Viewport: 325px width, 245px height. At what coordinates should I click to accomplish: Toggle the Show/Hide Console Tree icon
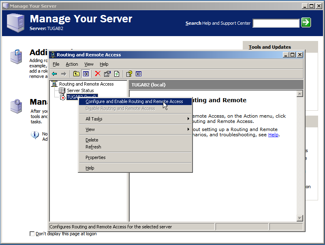(x=86, y=74)
